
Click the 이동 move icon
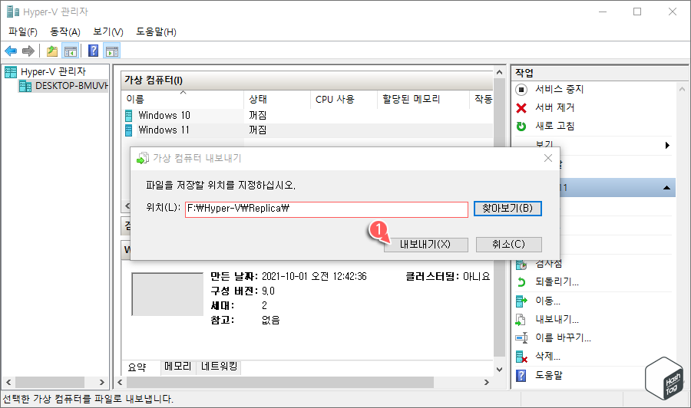[521, 301]
